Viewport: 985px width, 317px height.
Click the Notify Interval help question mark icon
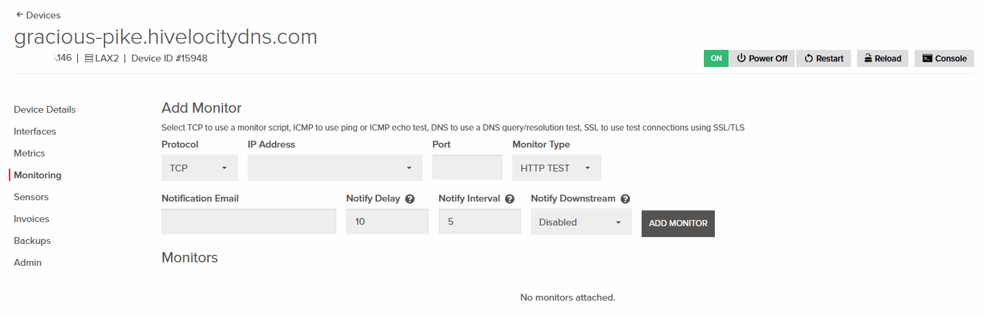click(510, 199)
